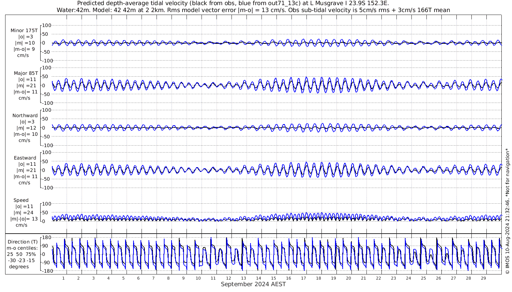Screen dimensions: 512x292
Task: Click day '29' on the date axis
Action: point(483,278)
